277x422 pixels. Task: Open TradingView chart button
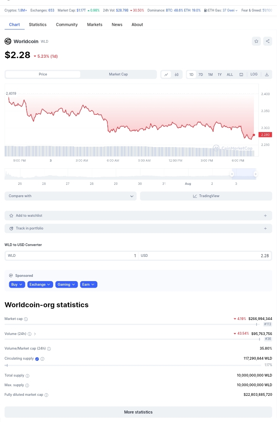pos(206,196)
